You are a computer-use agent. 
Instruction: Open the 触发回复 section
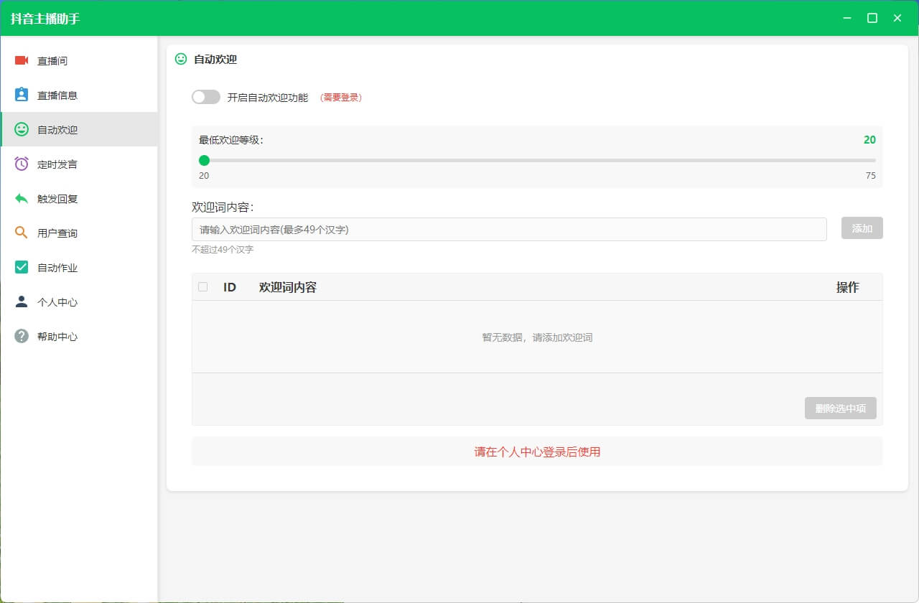[79, 199]
